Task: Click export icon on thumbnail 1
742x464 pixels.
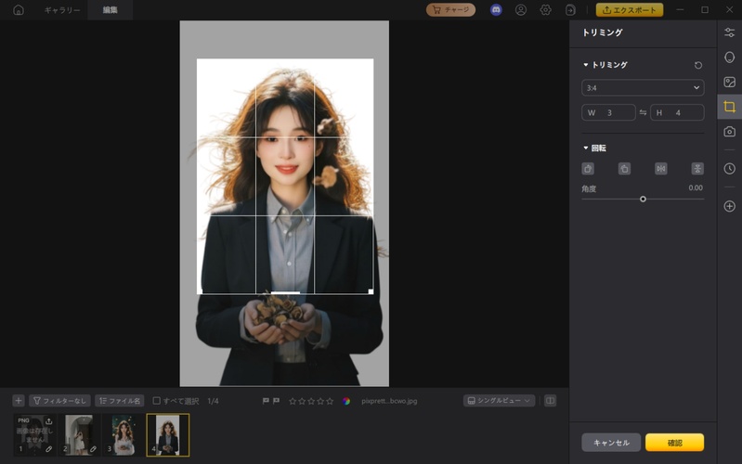Action: coord(48,421)
